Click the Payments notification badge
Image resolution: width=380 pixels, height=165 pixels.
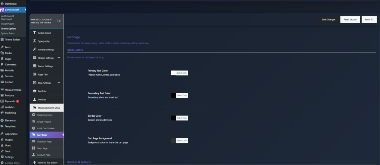(17, 101)
